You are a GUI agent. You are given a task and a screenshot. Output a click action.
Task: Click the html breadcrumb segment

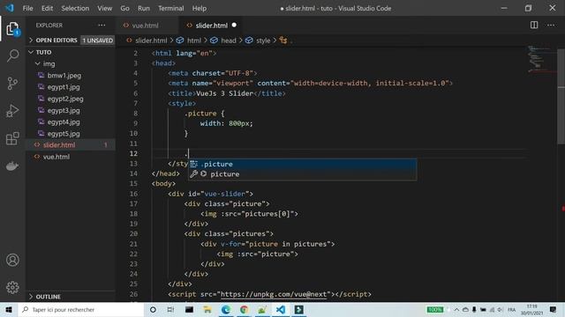pos(194,41)
